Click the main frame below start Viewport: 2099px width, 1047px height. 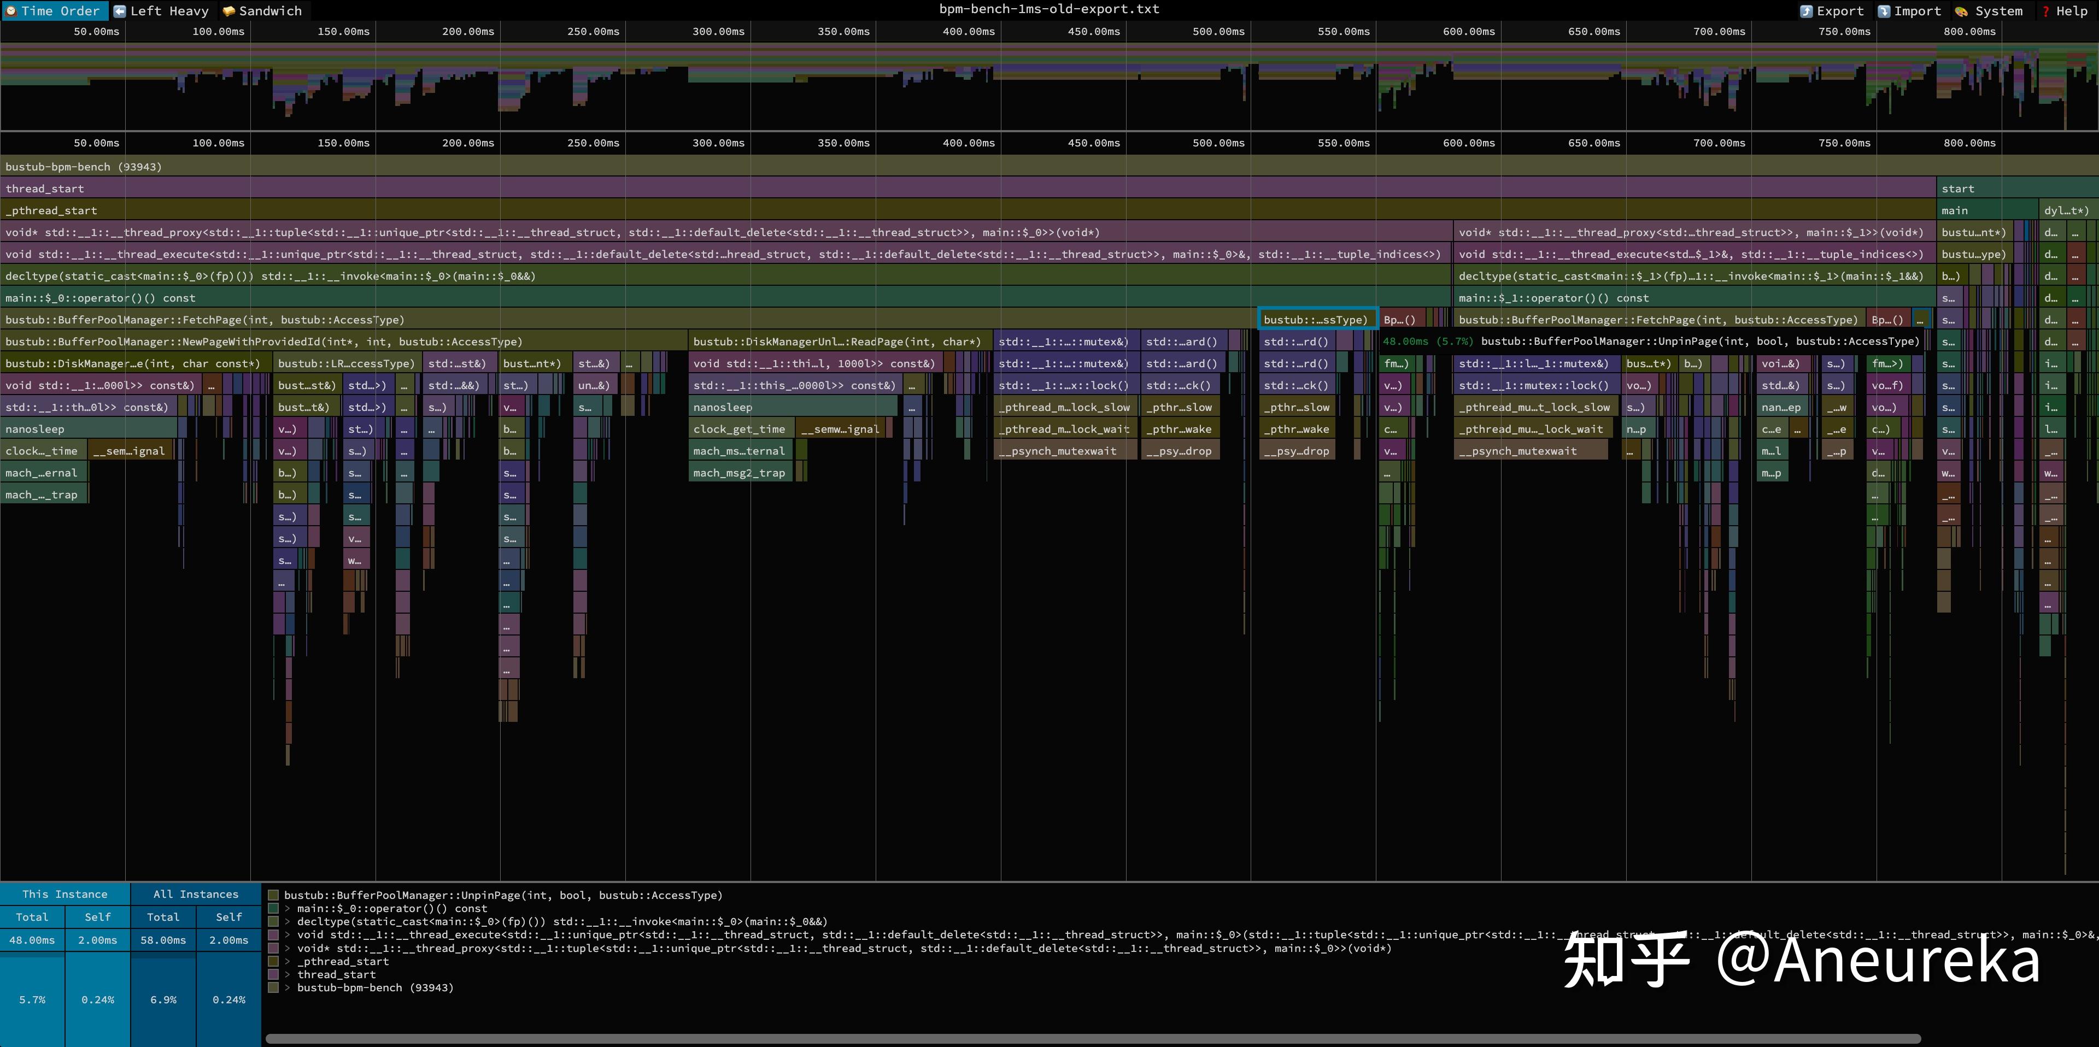coord(1986,210)
